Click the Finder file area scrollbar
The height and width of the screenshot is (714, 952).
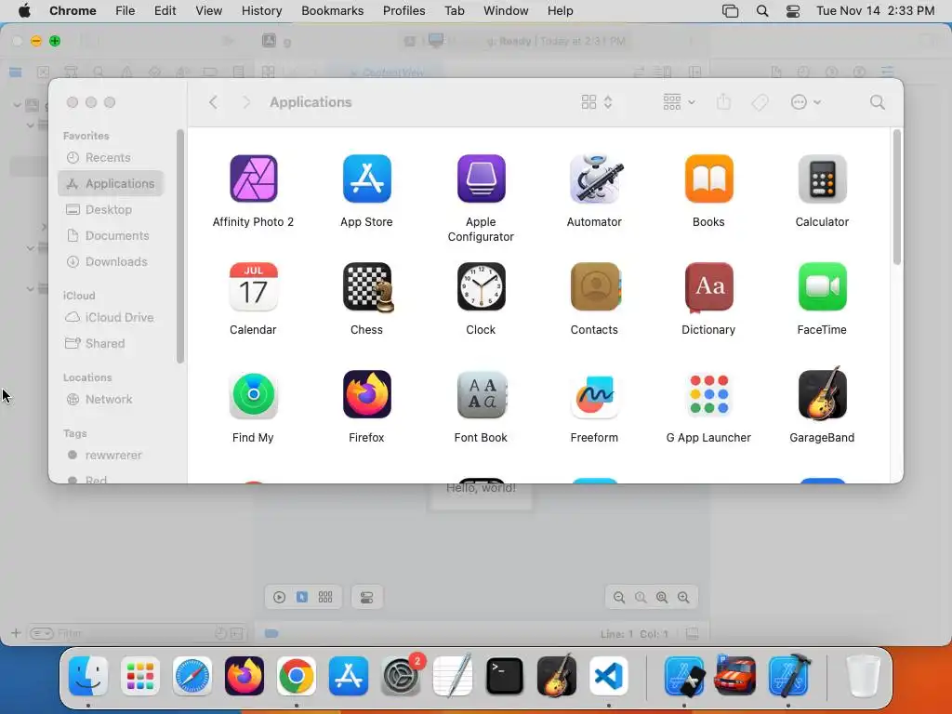(x=897, y=197)
